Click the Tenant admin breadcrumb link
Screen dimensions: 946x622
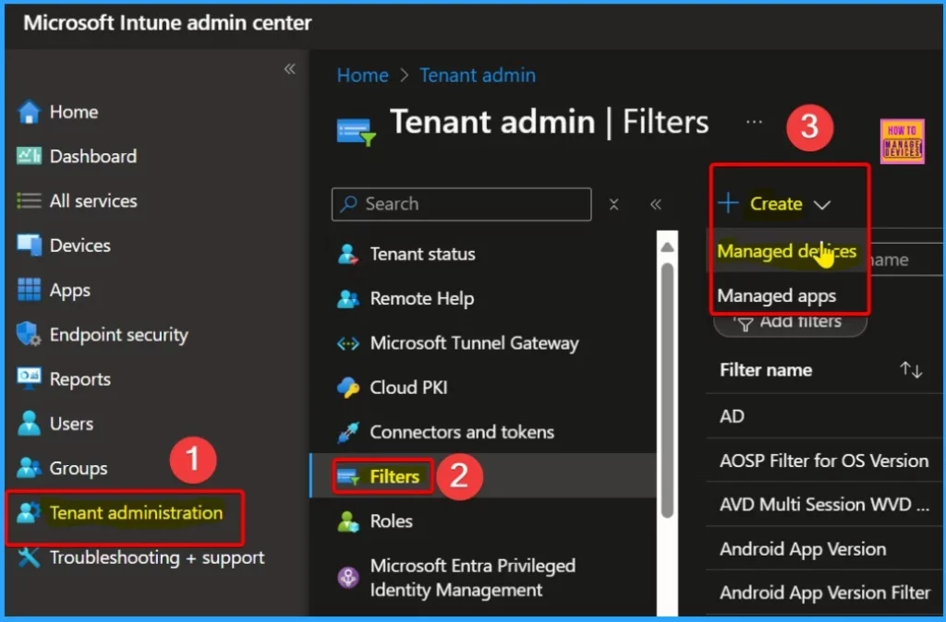[x=478, y=76]
